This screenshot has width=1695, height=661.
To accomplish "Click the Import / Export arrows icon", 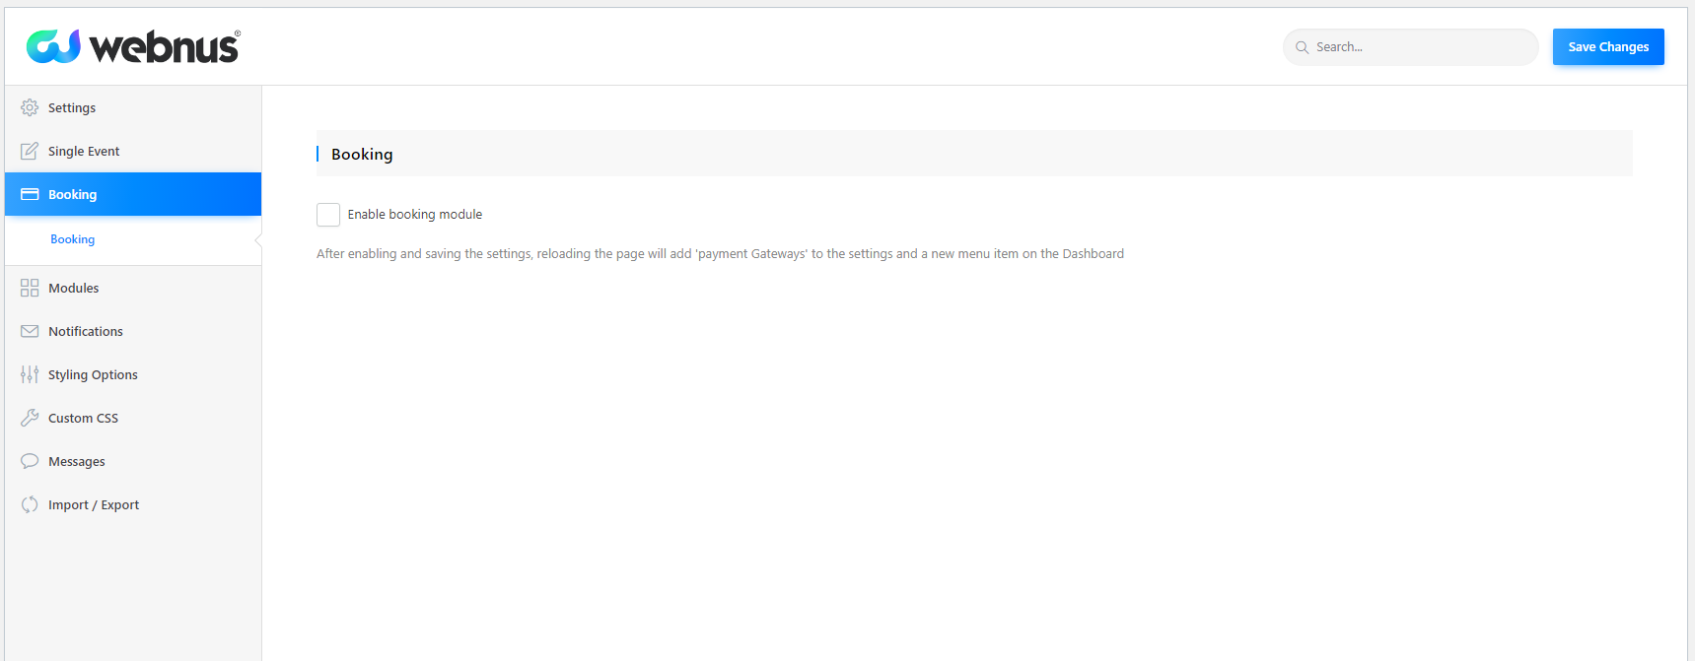I will (30, 504).
